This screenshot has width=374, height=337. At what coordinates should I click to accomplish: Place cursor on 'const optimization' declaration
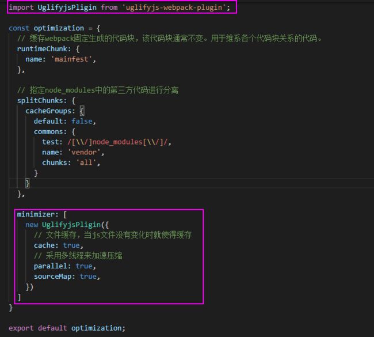pos(46,28)
